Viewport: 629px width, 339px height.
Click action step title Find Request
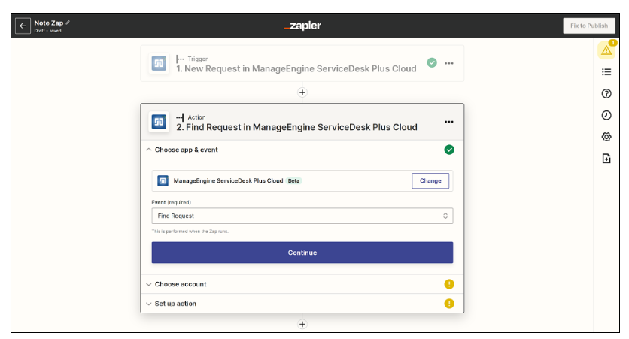coord(297,128)
